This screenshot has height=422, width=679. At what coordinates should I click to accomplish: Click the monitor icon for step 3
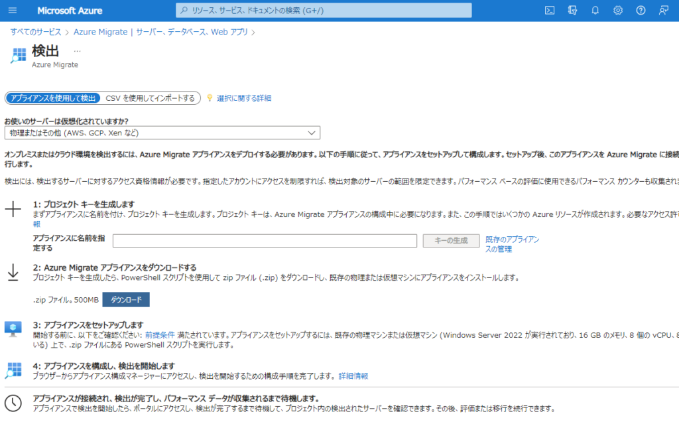pyautogui.click(x=13, y=329)
